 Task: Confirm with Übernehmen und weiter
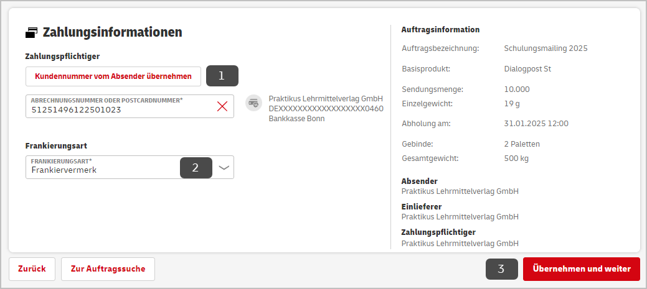pos(582,269)
